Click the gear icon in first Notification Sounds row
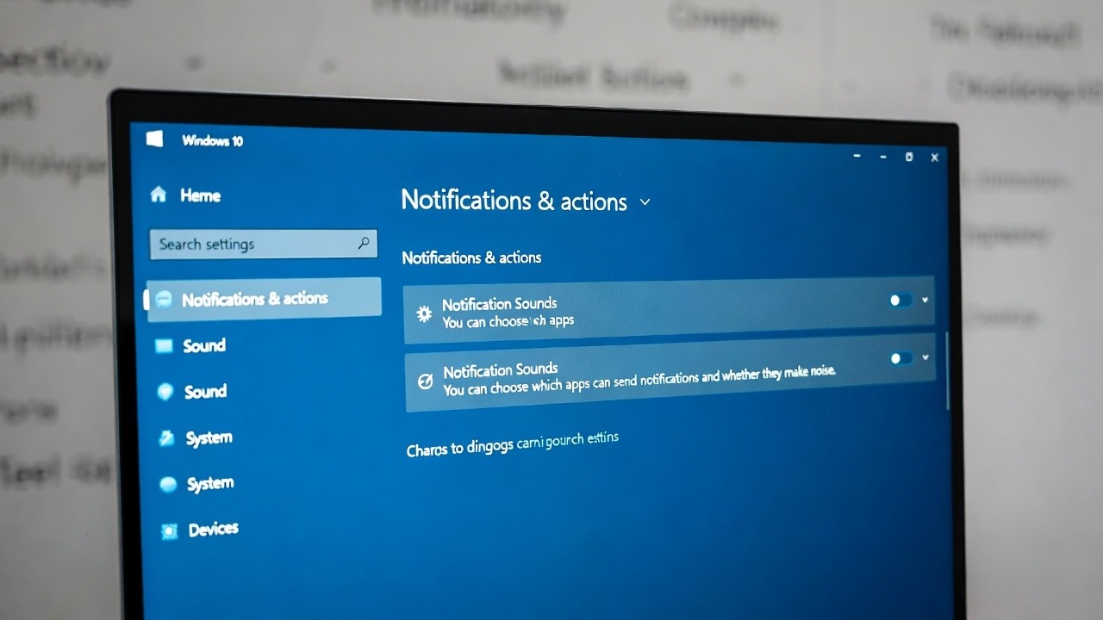This screenshot has width=1103, height=620. (x=424, y=313)
